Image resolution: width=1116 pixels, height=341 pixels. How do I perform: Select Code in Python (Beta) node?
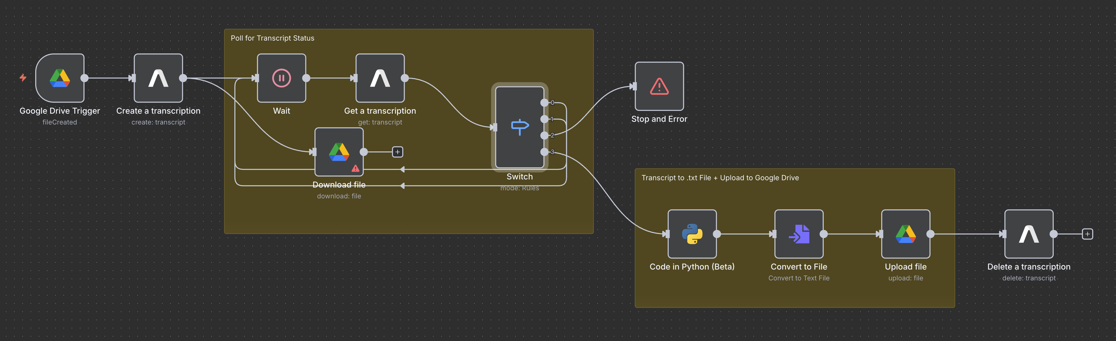[x=692, y=234]
